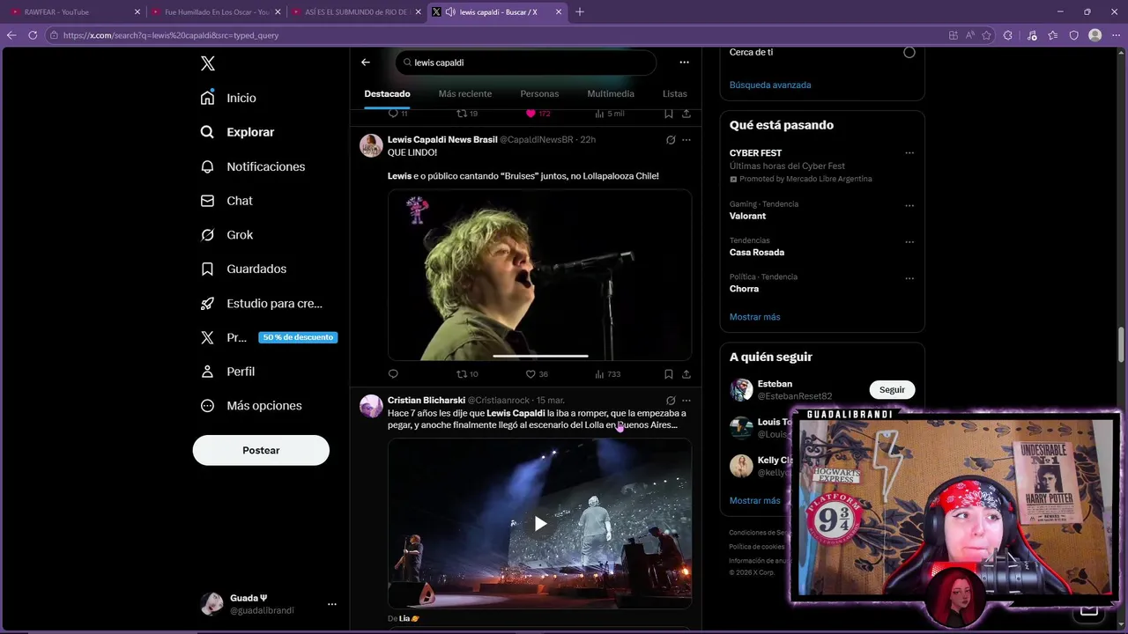Open Inicio home page
Image resolution: width=1128 pixels, height=634 pixels.
tap(228, 98)
